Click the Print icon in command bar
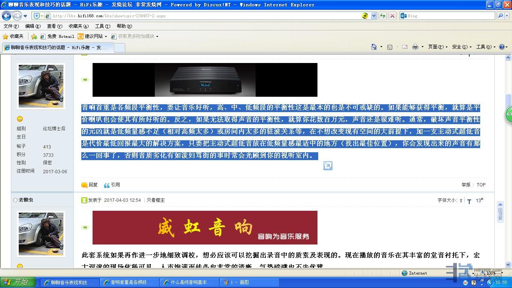 coord(415,47)
